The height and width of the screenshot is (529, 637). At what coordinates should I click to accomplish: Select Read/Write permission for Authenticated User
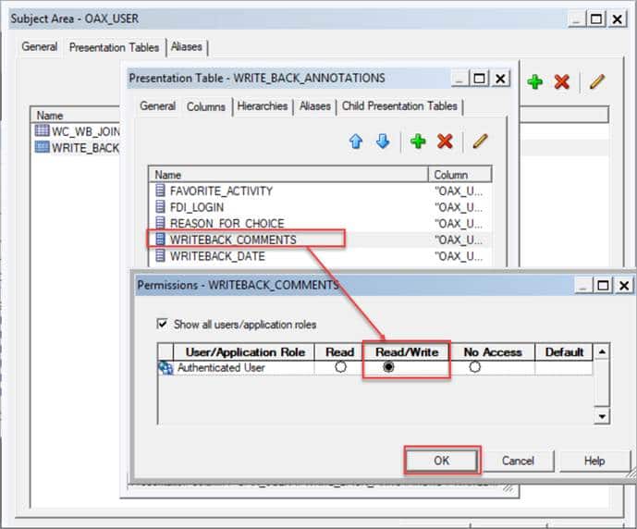[388, 367]
